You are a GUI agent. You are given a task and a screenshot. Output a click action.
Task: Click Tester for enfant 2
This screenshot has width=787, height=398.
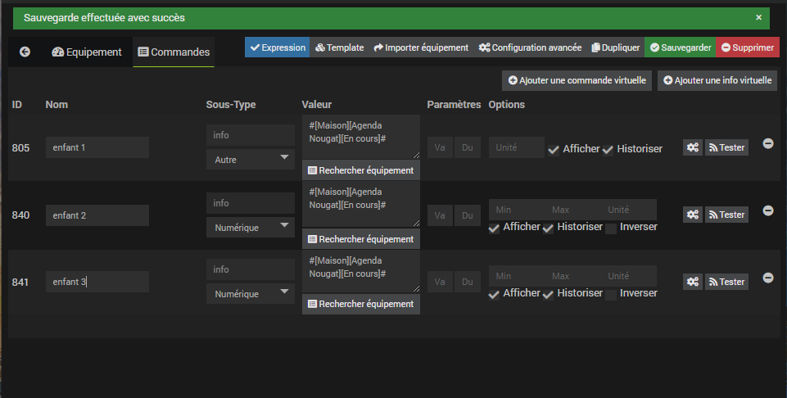(x=726, y=215)
